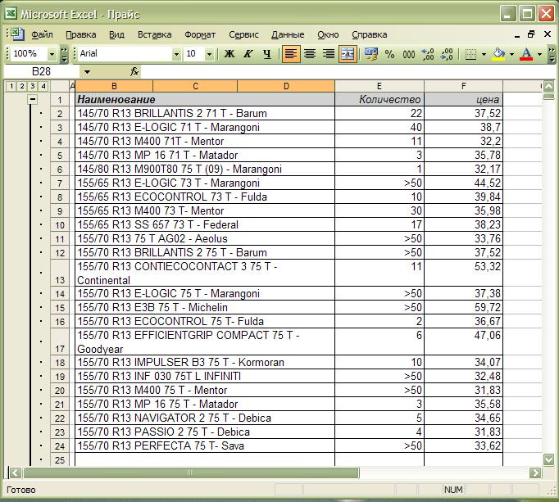The image size is (559, 502).
Task: Click Excel workbook icon in menu bar
Action: tap(16, 34)
